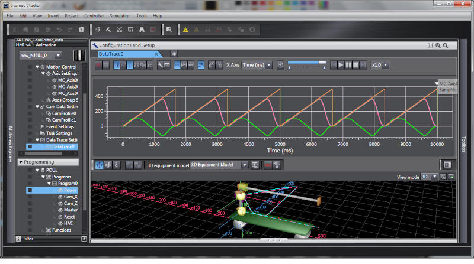This screenshot has width=474, height=264.
Task: Stop the data trace playback
Action: click(x=356, y=65)
